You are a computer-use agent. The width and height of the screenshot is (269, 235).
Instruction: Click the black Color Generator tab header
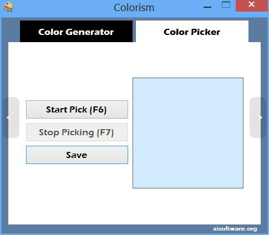(x=76, y=32)
